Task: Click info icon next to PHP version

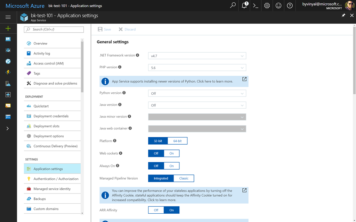Action: 120,67
